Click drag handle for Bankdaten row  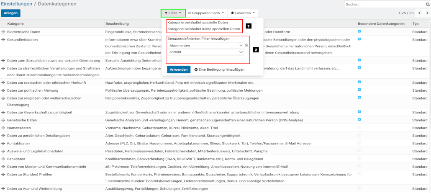tap(3, 159)
